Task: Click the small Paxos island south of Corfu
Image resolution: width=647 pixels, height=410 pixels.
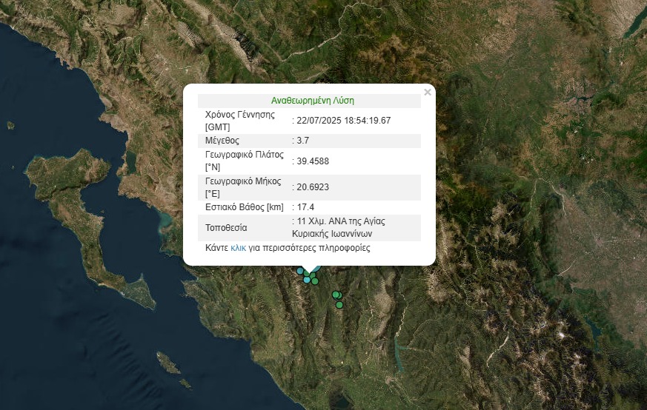Action: tap(169, 364)
